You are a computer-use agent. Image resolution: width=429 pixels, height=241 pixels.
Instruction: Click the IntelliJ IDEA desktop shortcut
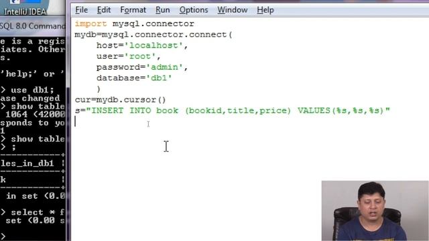coord(25,8)
